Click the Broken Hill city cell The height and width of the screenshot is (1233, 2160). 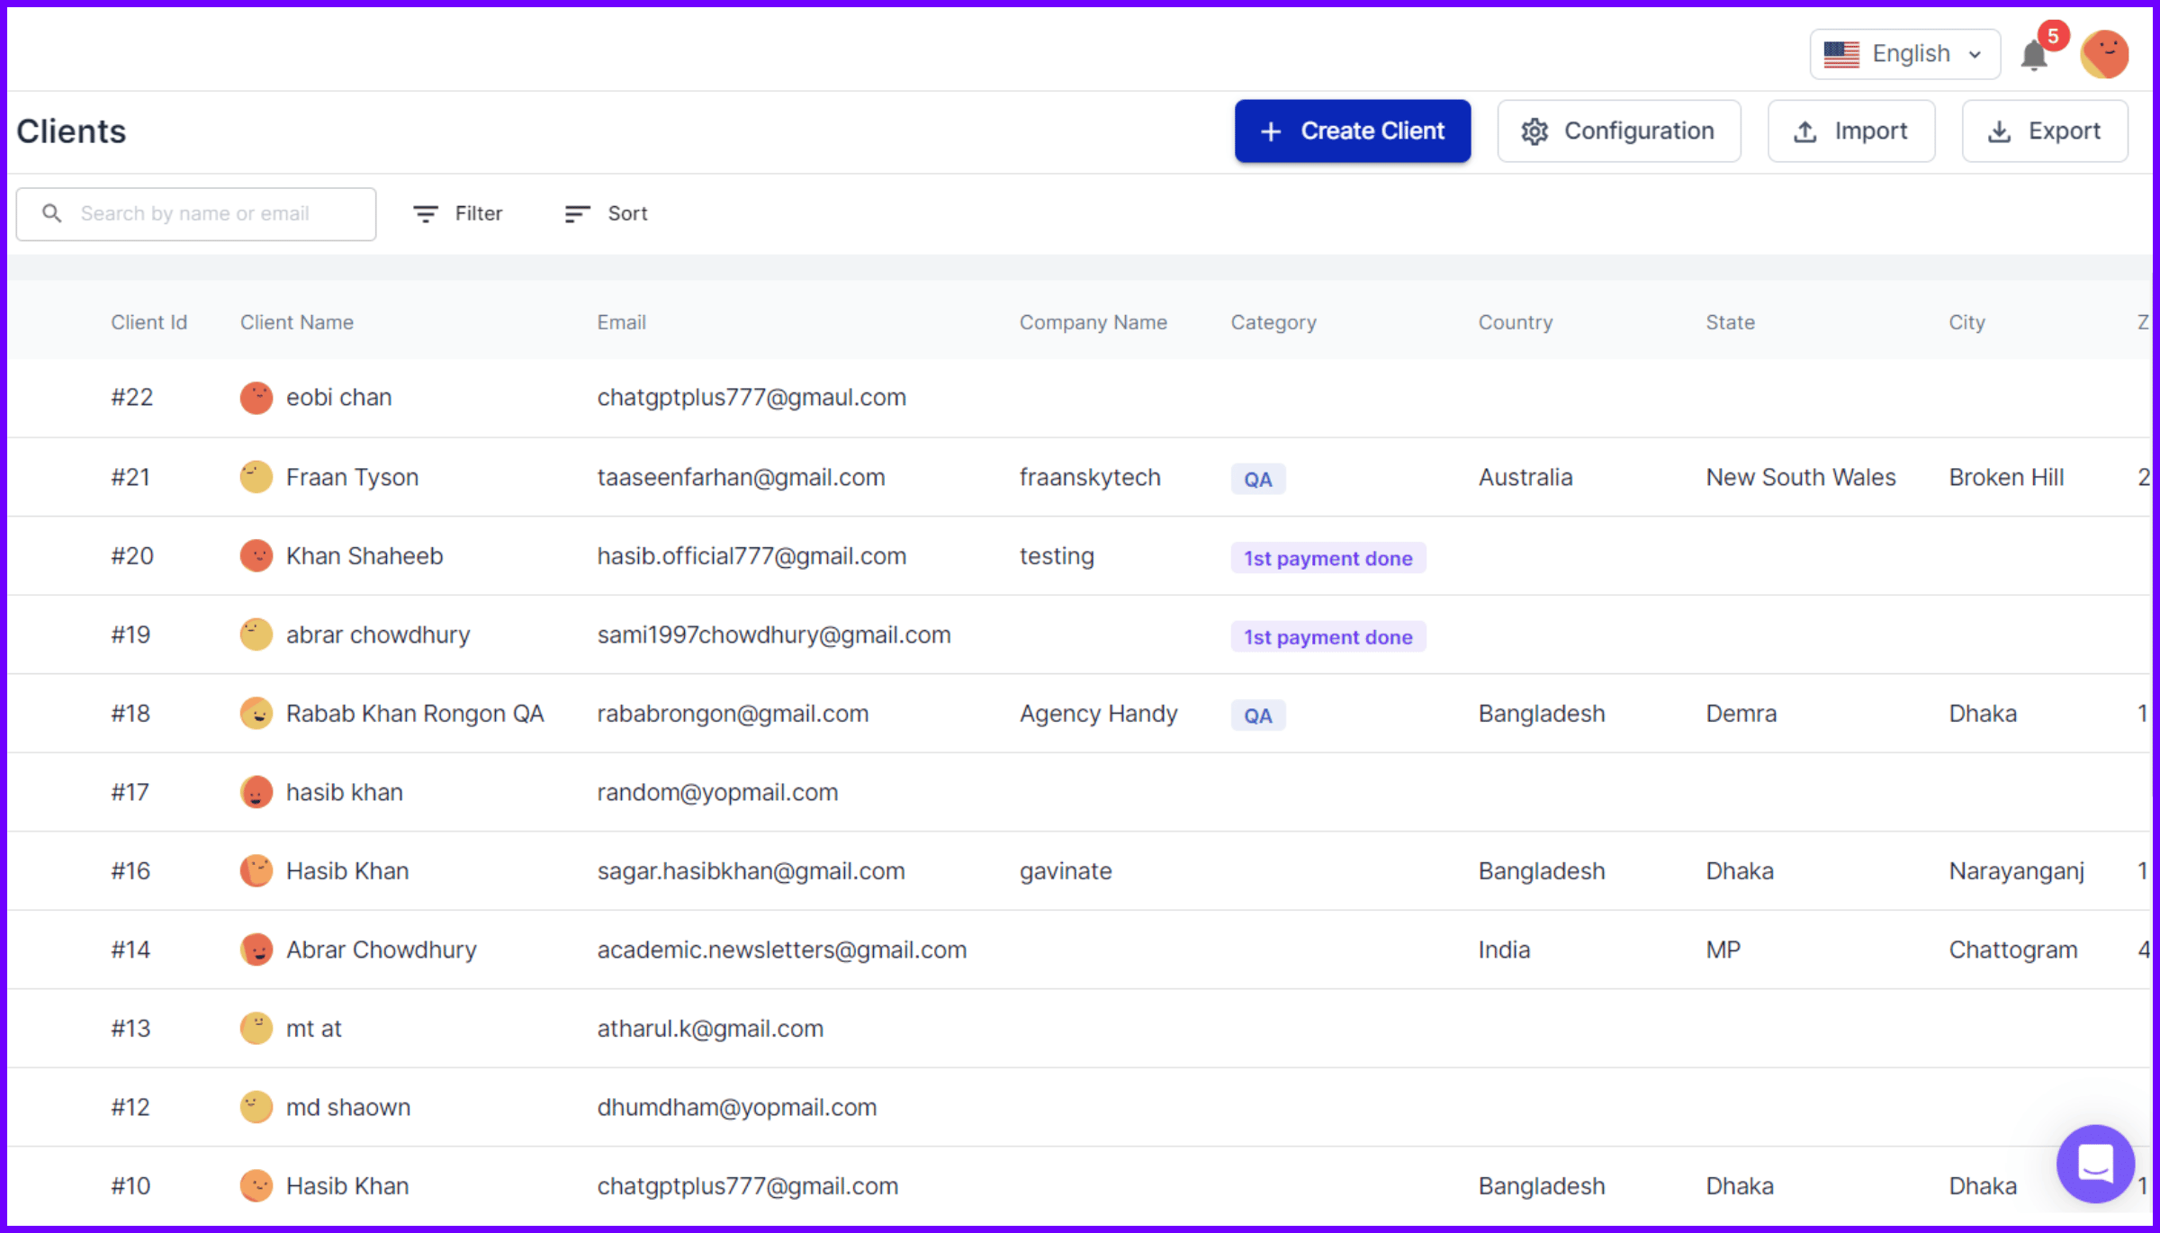pos(2005,477)
